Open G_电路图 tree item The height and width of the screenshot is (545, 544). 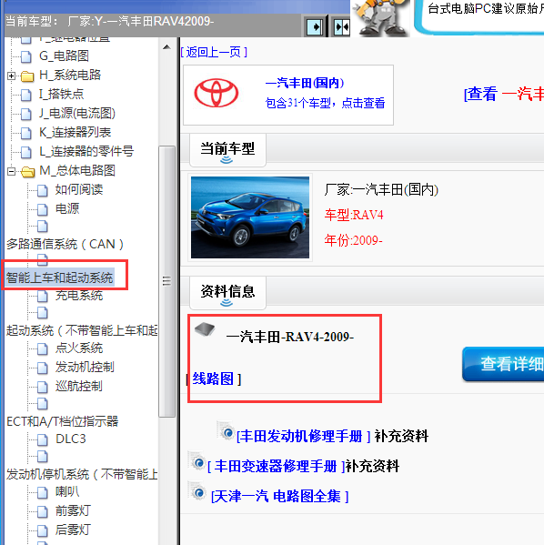coord(64,56)
